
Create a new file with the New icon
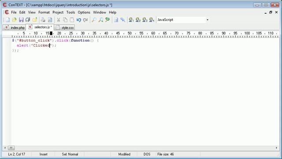pos(8,20)
